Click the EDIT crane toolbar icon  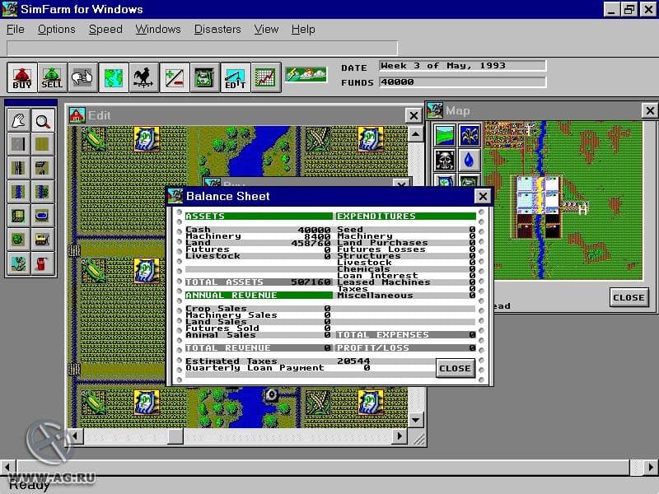point(235,77)
